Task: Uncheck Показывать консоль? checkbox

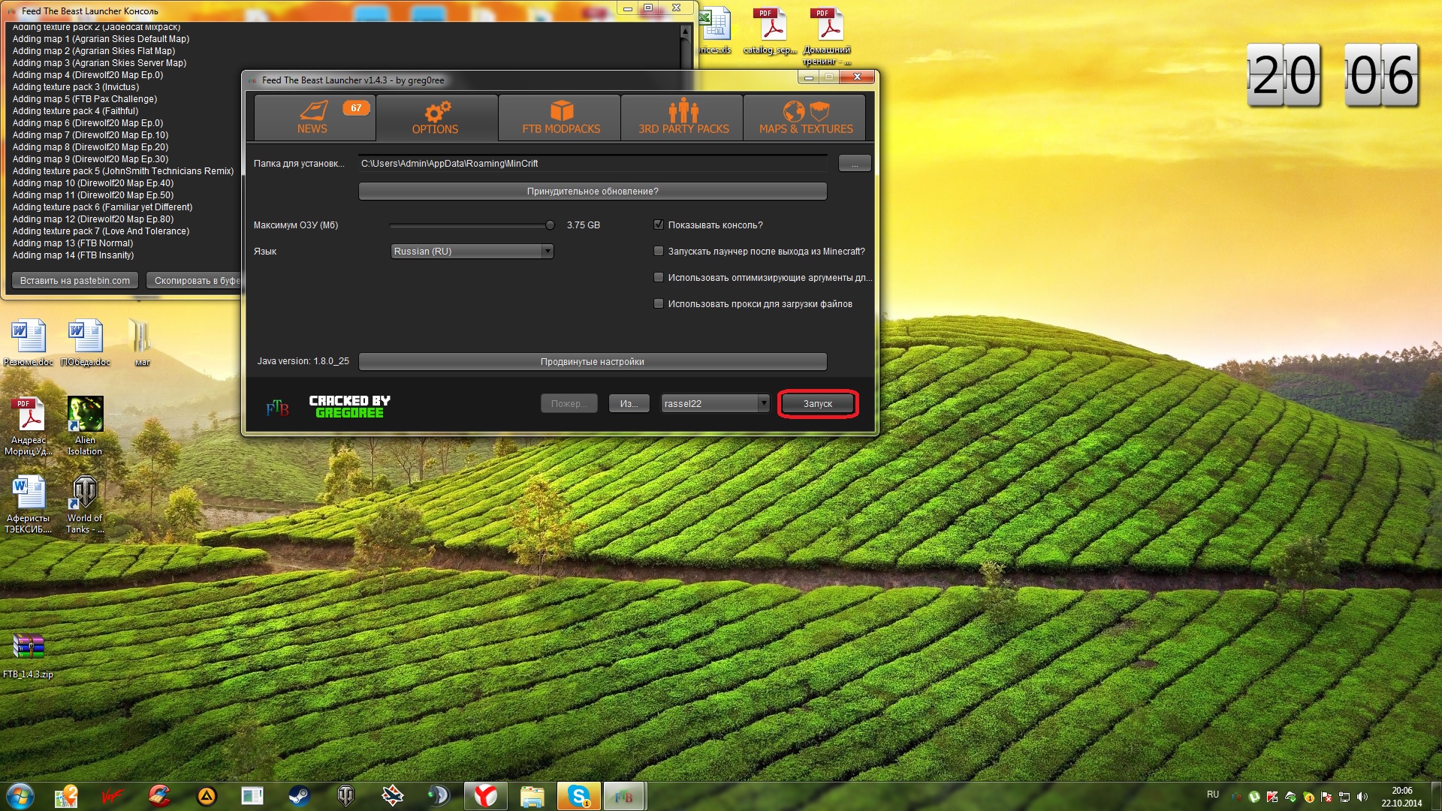Action: pos(659,225)
